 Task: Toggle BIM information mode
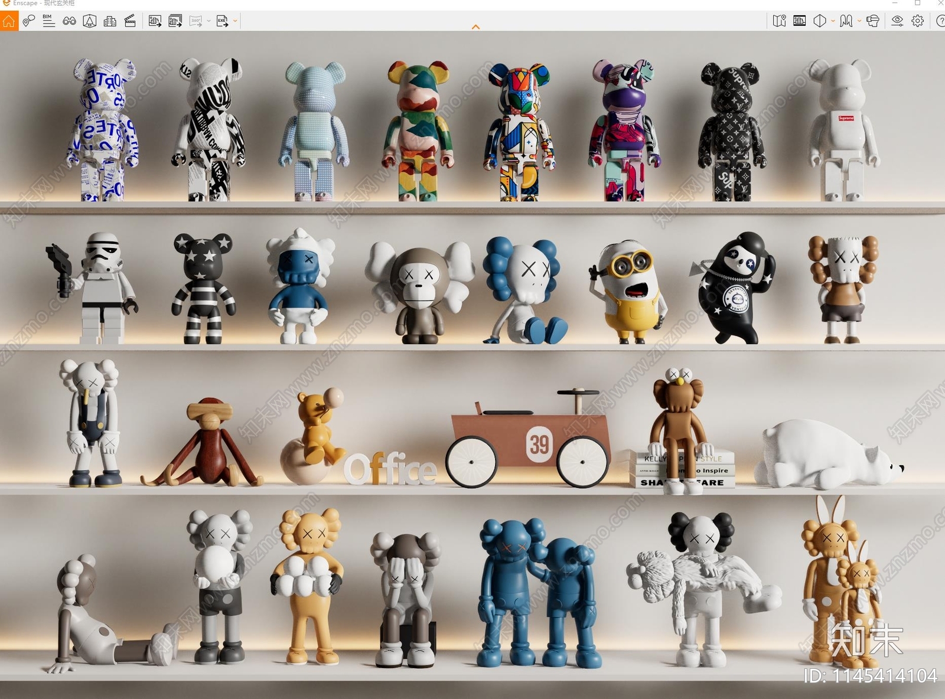click(x=49, y=21)
